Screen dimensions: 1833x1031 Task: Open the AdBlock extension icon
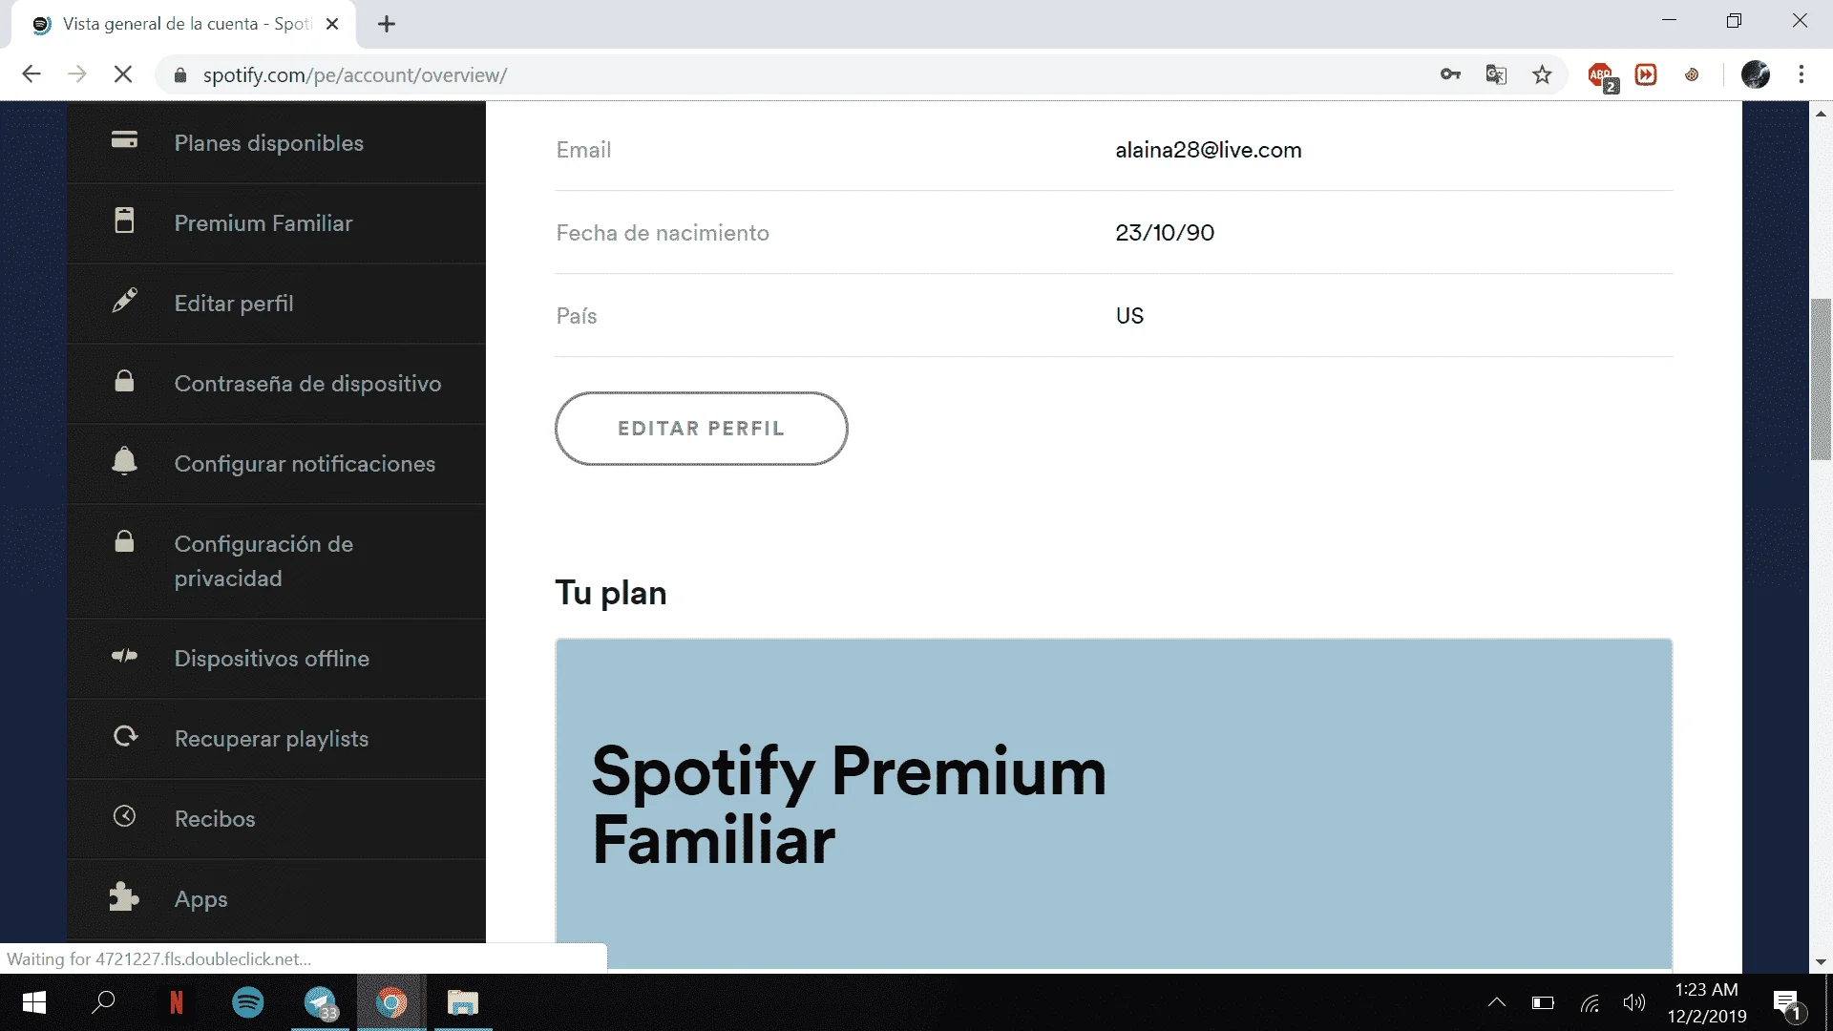pos(1601,75)
